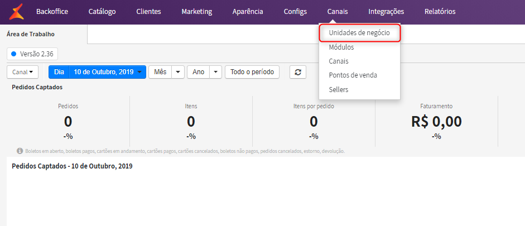Click the Dia period button
Image resolution: width=525 pixels, height=226 pixels.
point(59,72)
